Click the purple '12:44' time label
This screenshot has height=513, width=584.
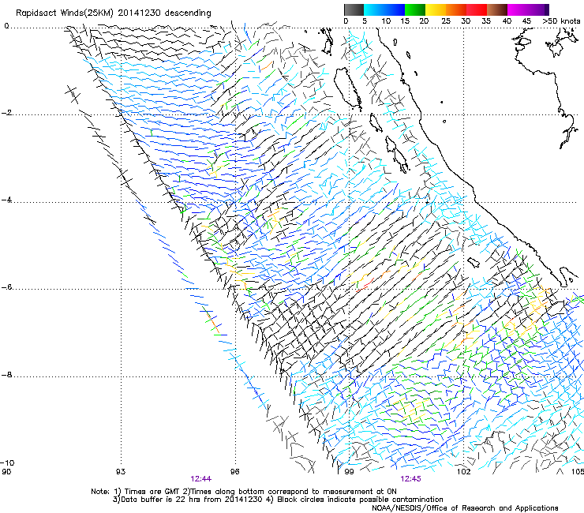[200, 479]
